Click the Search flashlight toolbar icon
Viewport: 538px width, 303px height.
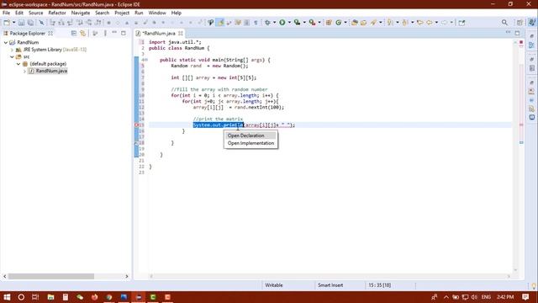(373, 23)
